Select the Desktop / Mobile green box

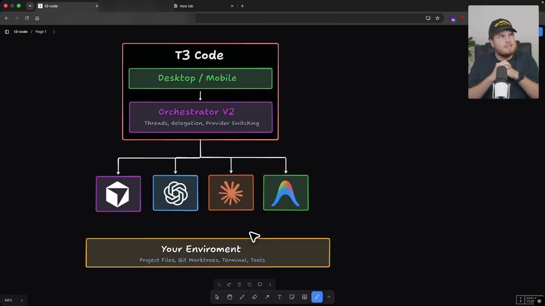(x=201, y=78)
